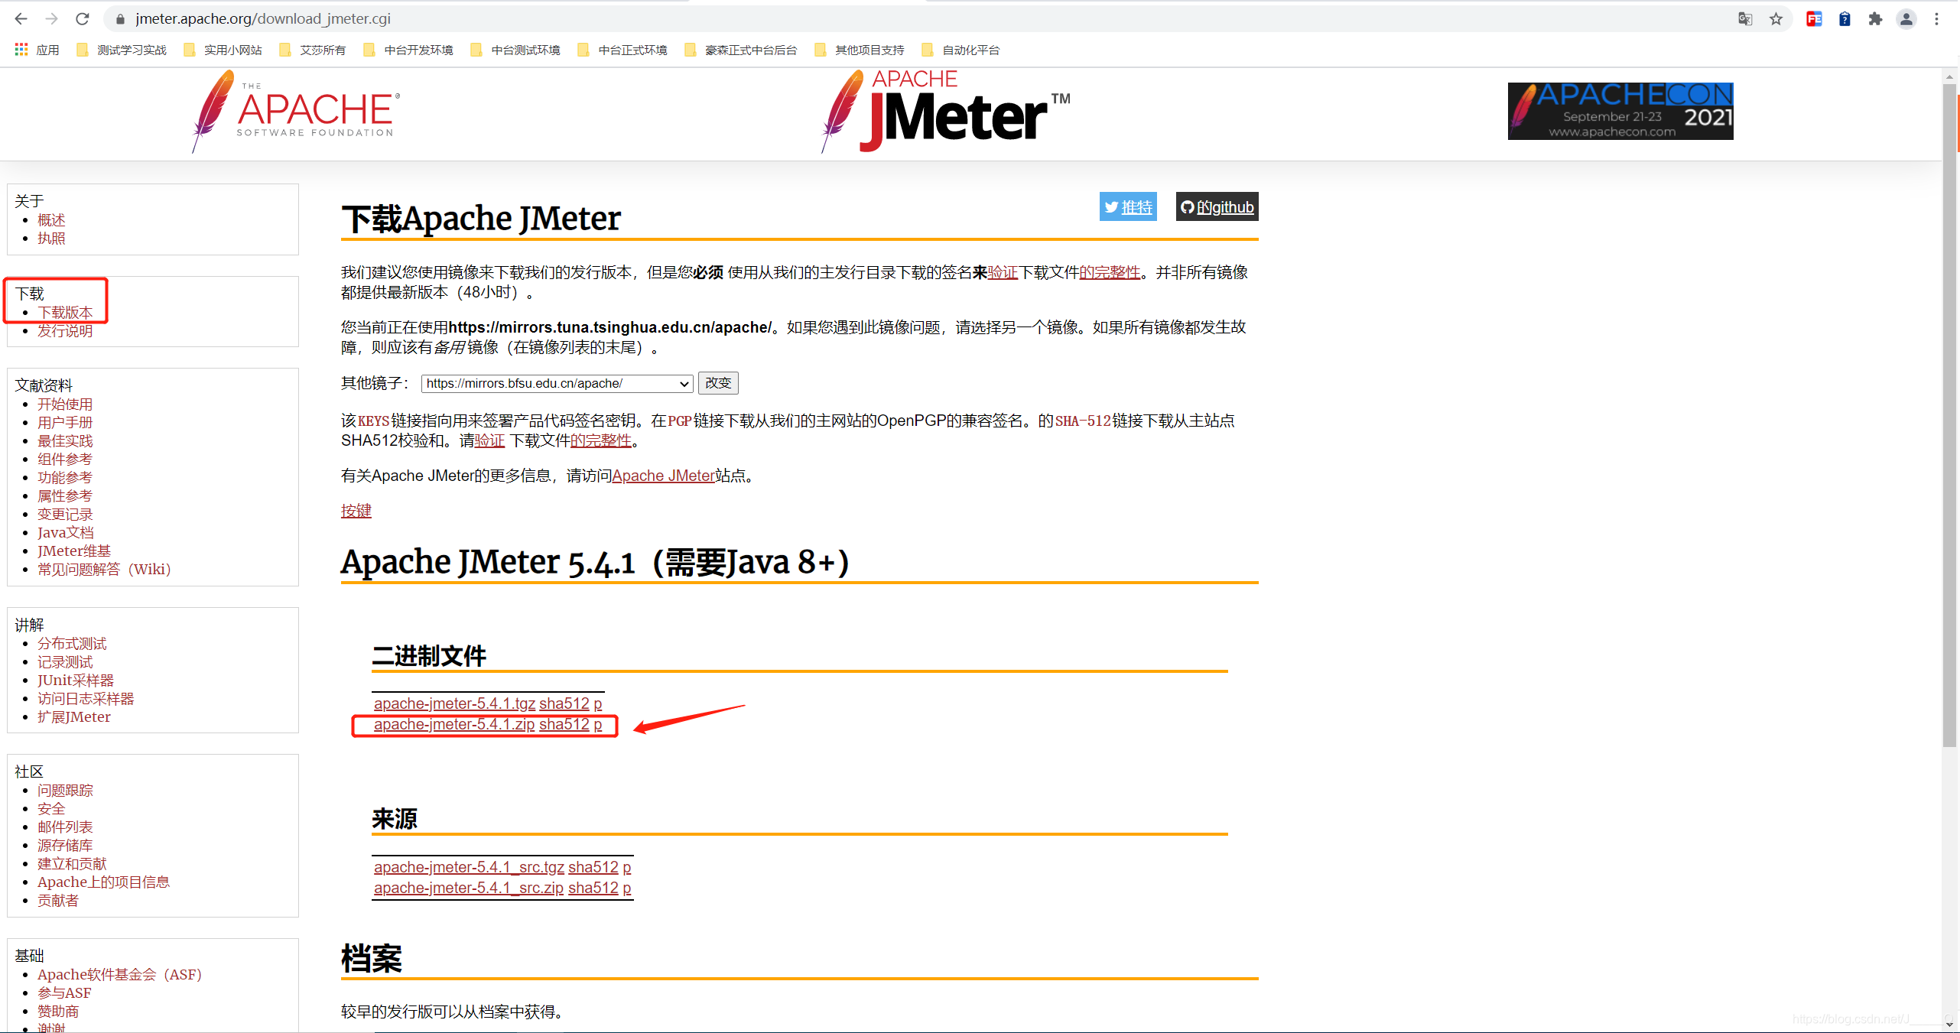
Task: Bookmark this page with star icon
Action: tap(1776, 19)
